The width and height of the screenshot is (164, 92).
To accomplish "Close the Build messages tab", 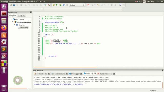I will (x=114, y=74).
